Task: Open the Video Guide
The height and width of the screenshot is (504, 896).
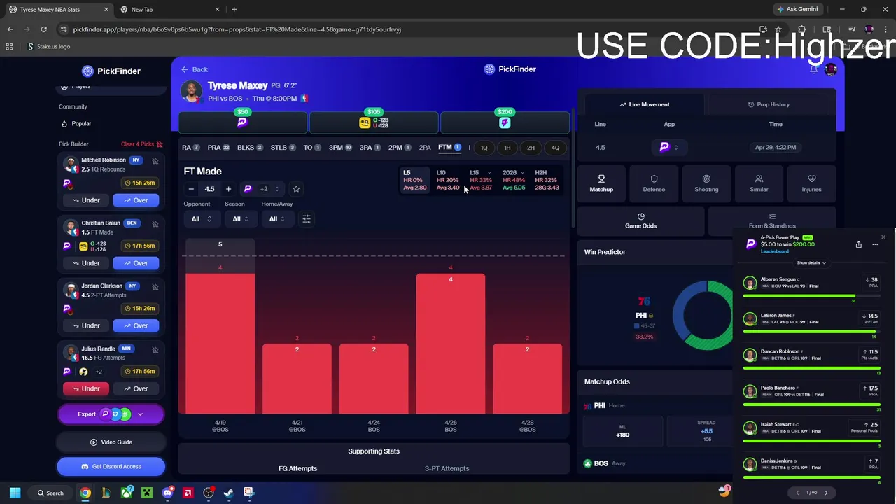Action: [111, 442]
